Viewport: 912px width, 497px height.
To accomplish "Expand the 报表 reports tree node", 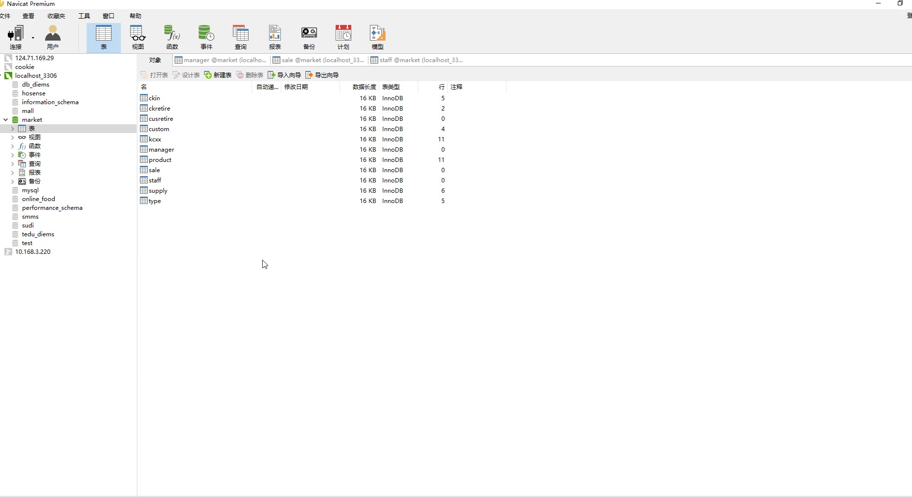I will [x=12, y=173].
